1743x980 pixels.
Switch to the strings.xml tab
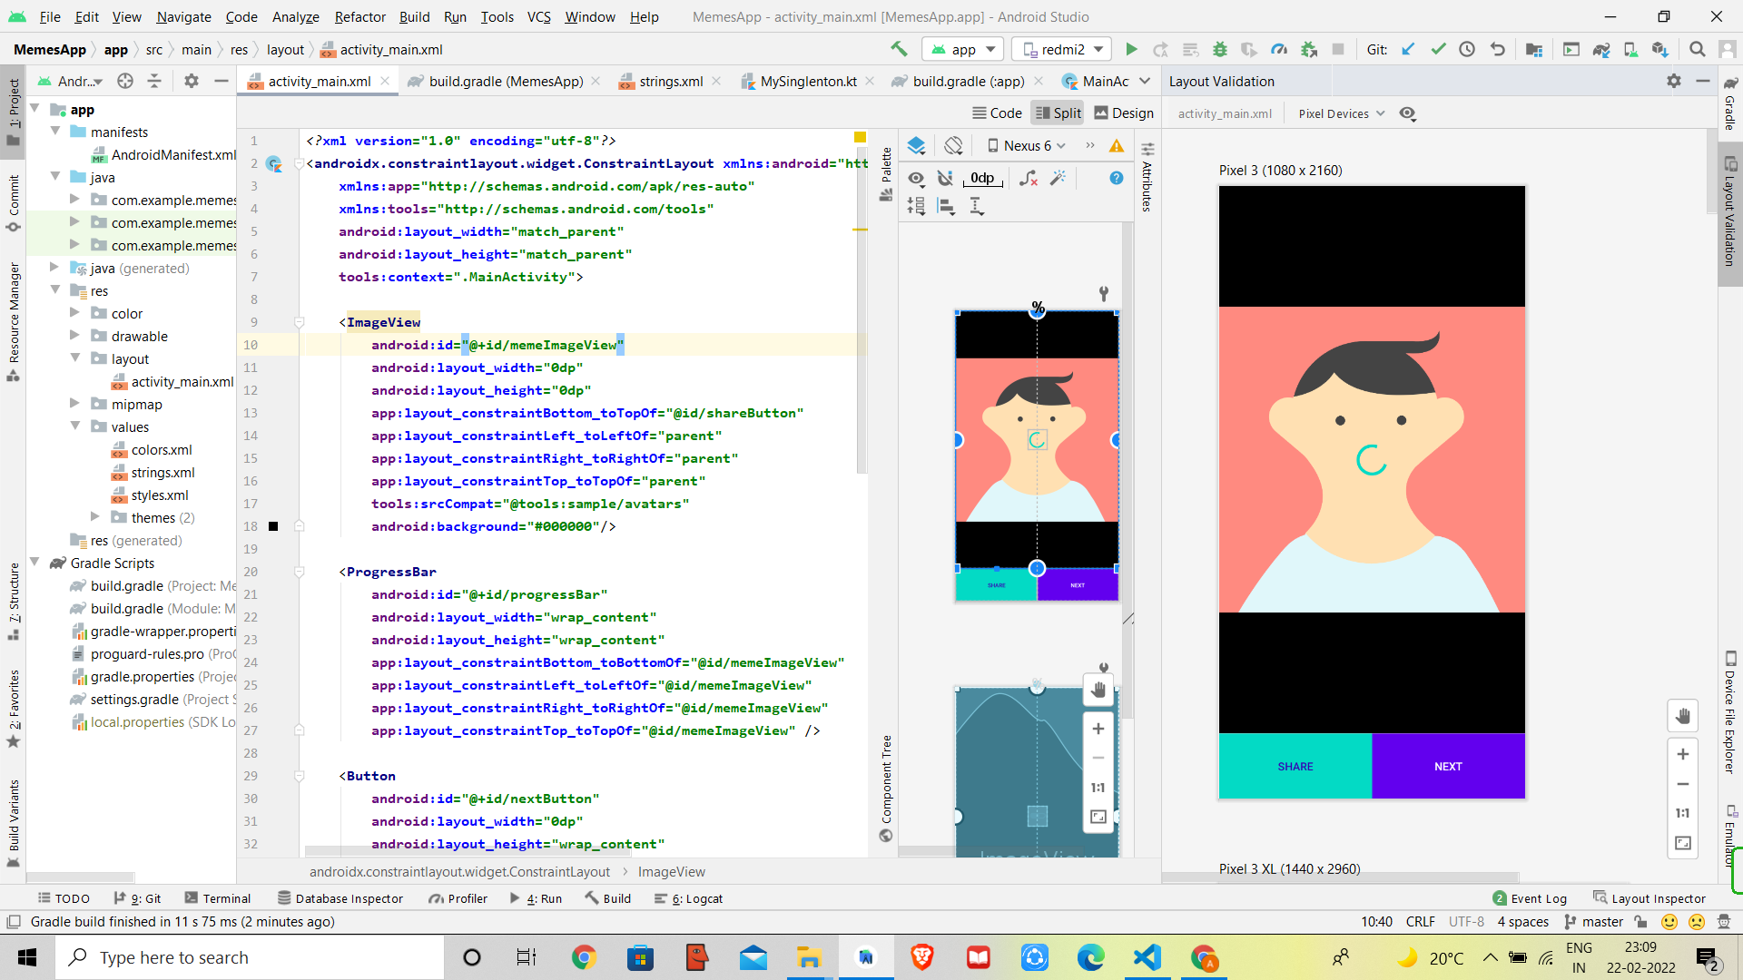point(670,81)
